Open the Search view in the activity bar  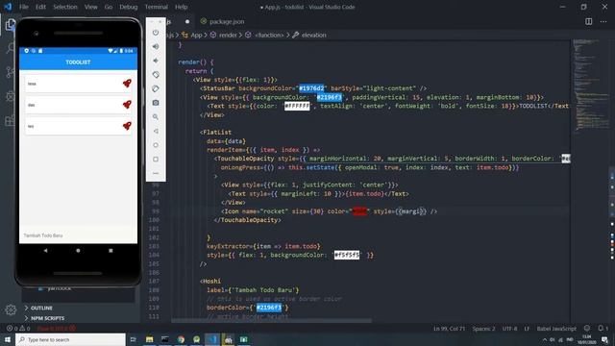point(11,48)
